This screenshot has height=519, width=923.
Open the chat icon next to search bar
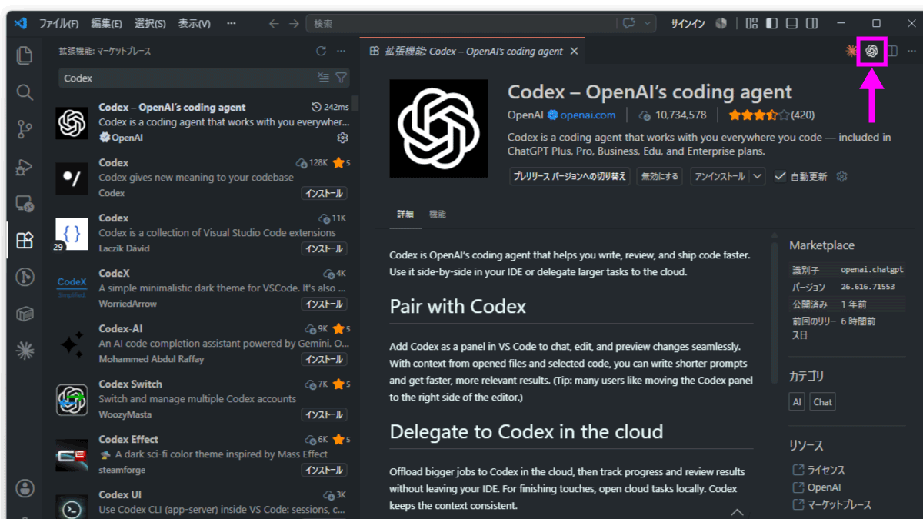pyautogui.click(x=629, y=24)
